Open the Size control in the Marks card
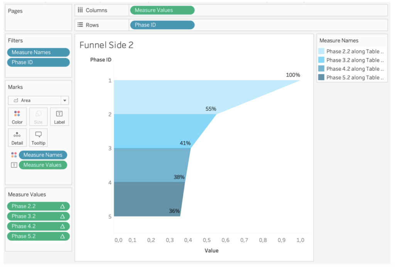 [x=38, y=117]
